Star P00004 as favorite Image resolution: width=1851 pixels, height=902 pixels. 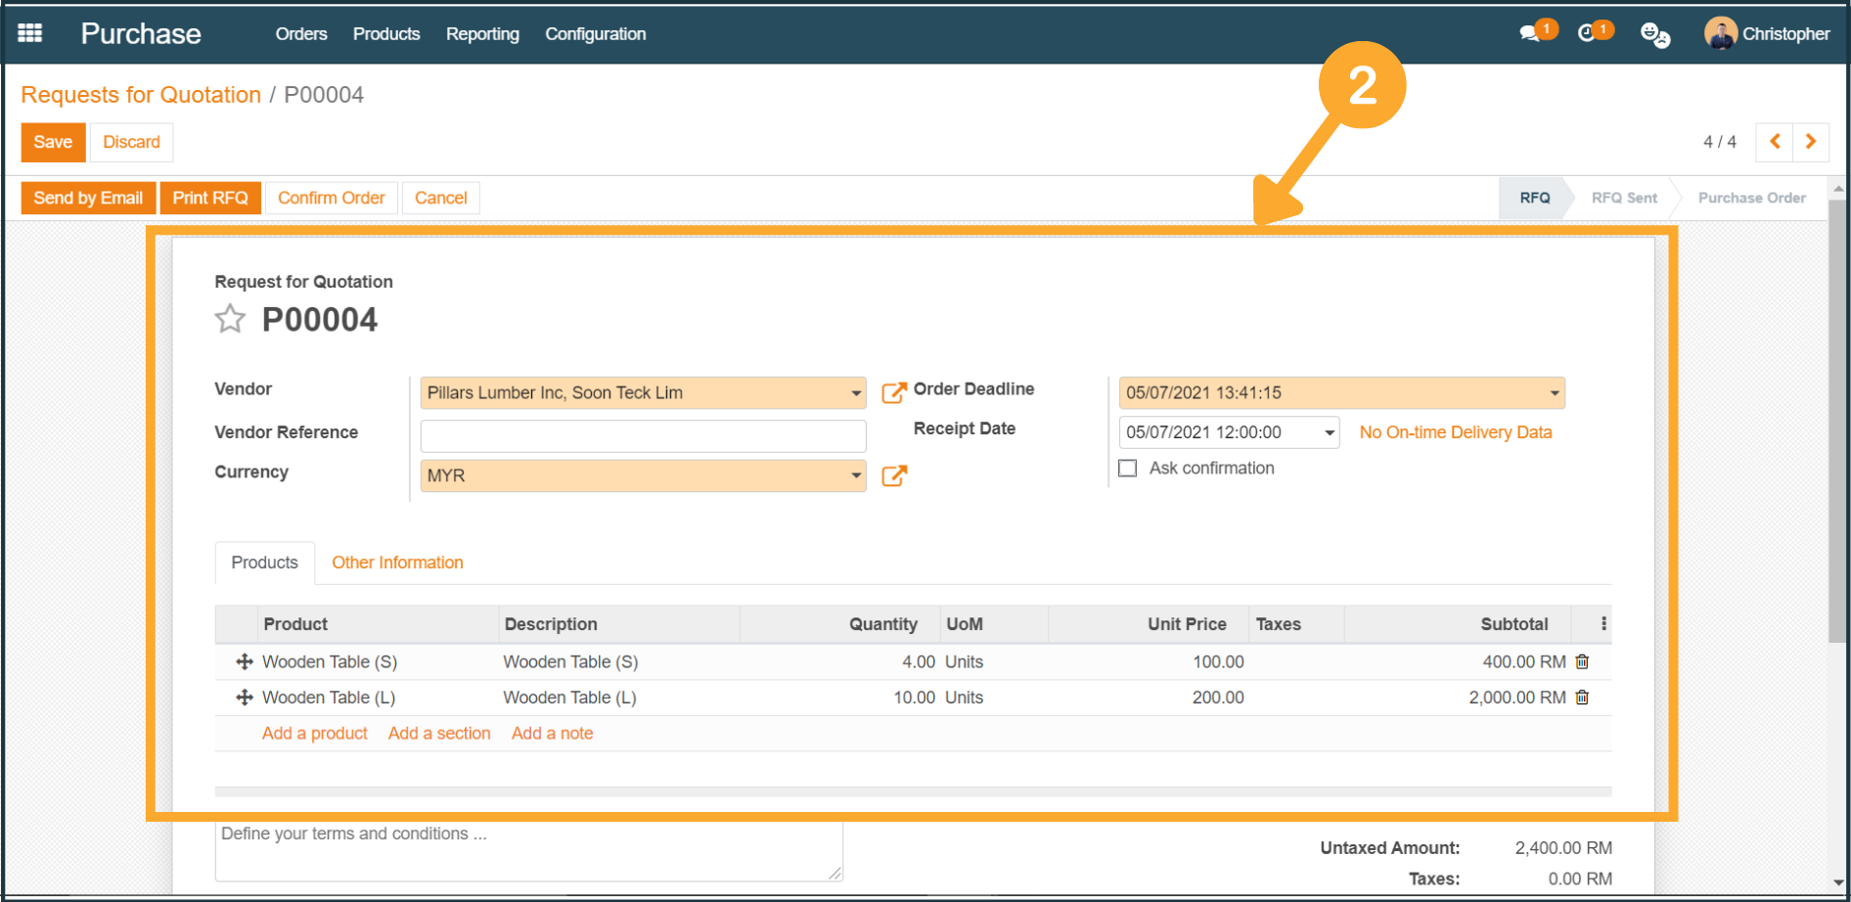click(230, 319)
